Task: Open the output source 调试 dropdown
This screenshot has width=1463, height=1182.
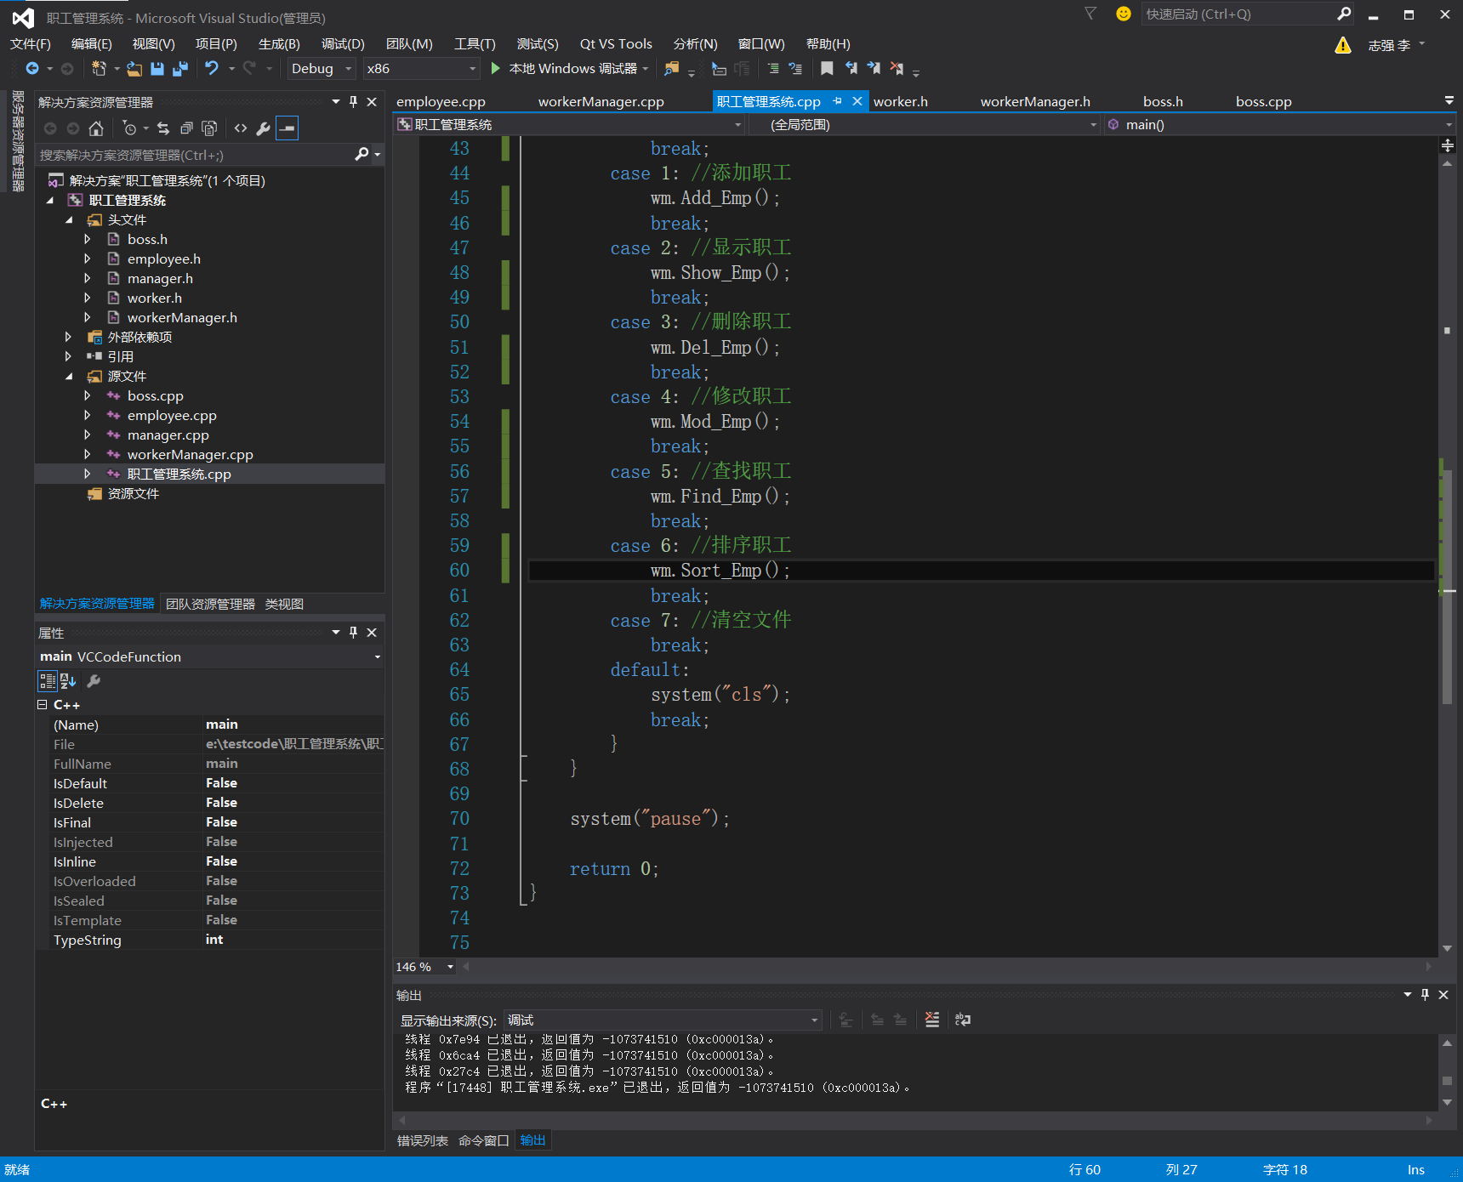Action: click(663, 1020)
